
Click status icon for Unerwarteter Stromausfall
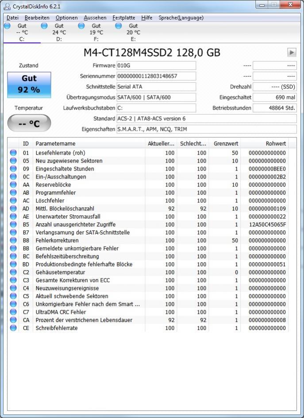click(x=13, y=217)
